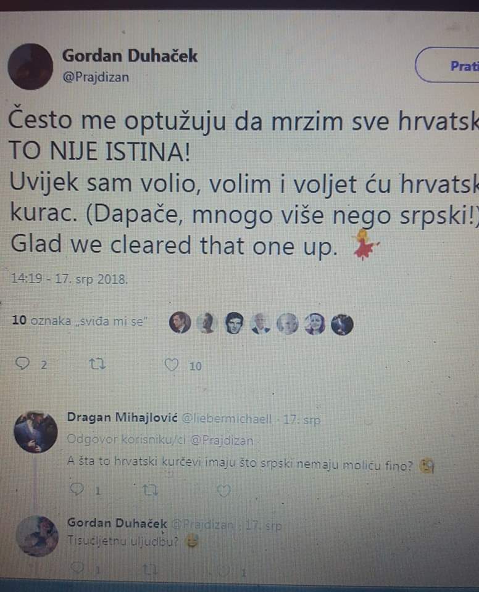This screenshot has height=592, width=479.
Task: Open the 10 oznaka sviđa mi se list
Action: click(x=80, y=321)
